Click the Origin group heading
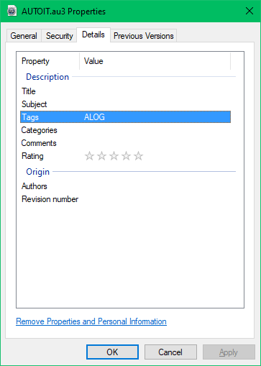Screen dimensions: 261x366 pyautogui.click(x=37, y=172)
